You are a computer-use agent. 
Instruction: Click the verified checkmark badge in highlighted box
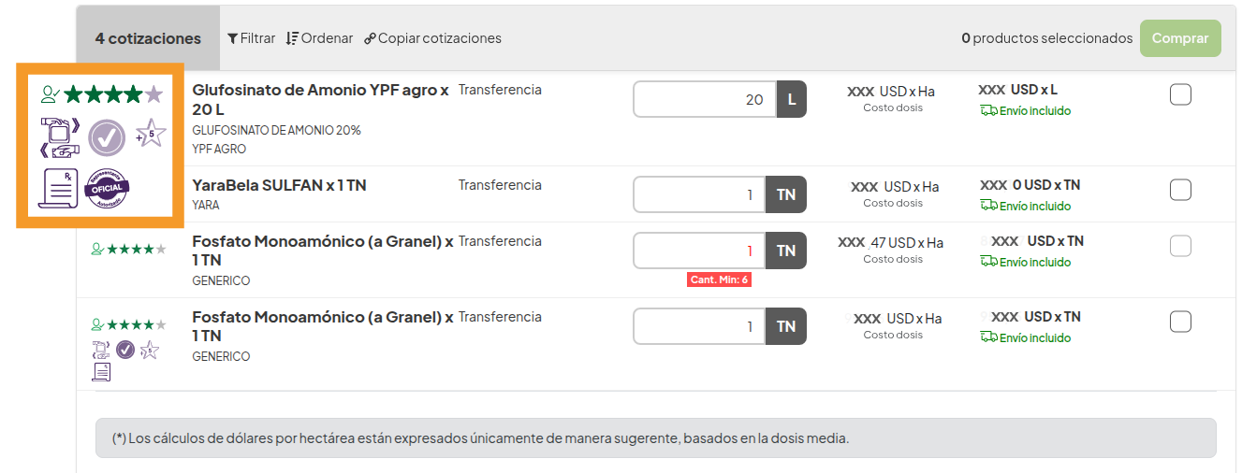point(107,138)
